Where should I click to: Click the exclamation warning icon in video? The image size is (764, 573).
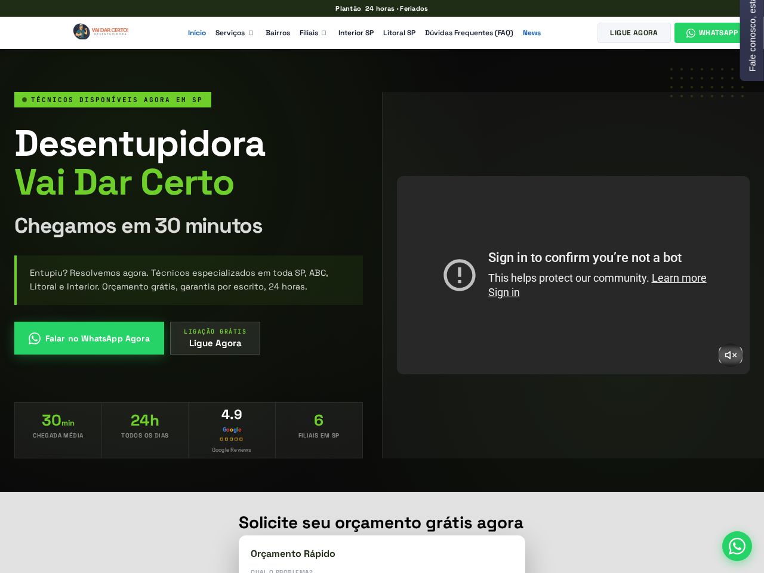point(460,275)
